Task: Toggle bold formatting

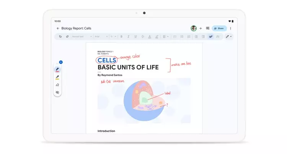Action: click(121, 37)
